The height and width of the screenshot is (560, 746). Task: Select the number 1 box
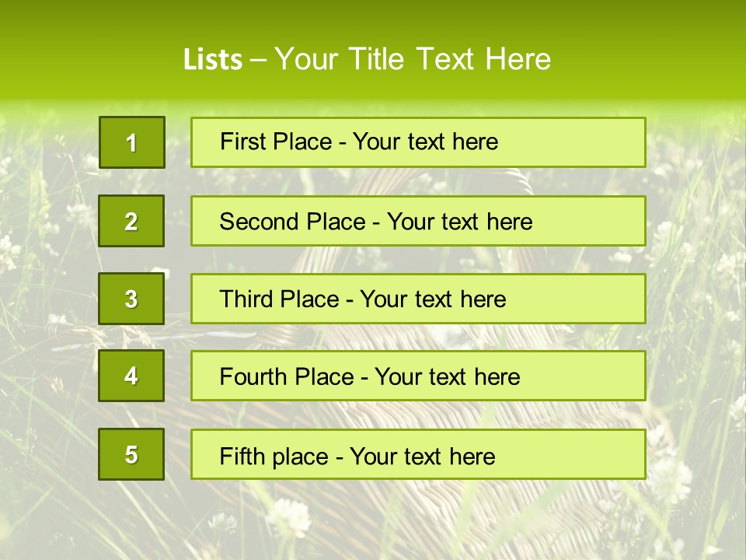131,142
